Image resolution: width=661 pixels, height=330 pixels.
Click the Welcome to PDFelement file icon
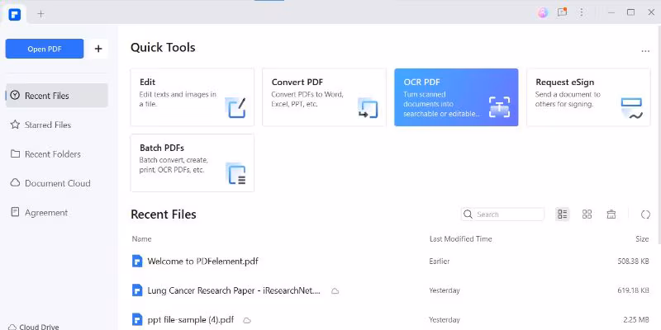[x=137, y=261]
